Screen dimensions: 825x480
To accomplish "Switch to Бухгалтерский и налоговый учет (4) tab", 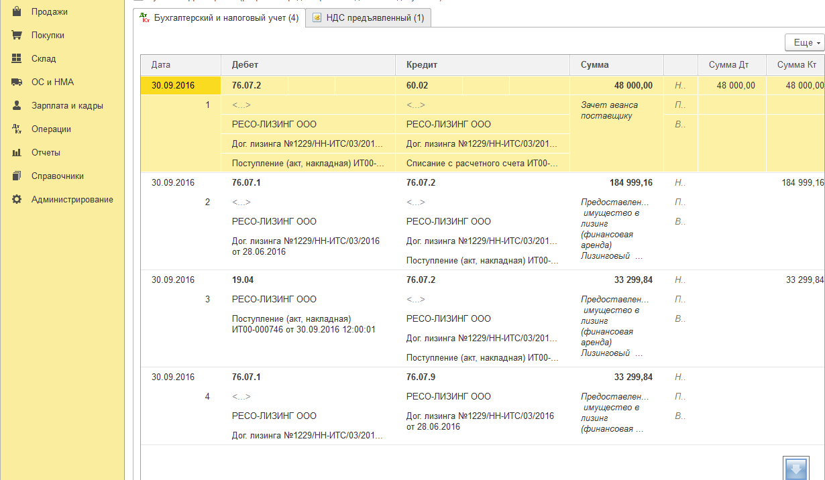I will [219, 18].
